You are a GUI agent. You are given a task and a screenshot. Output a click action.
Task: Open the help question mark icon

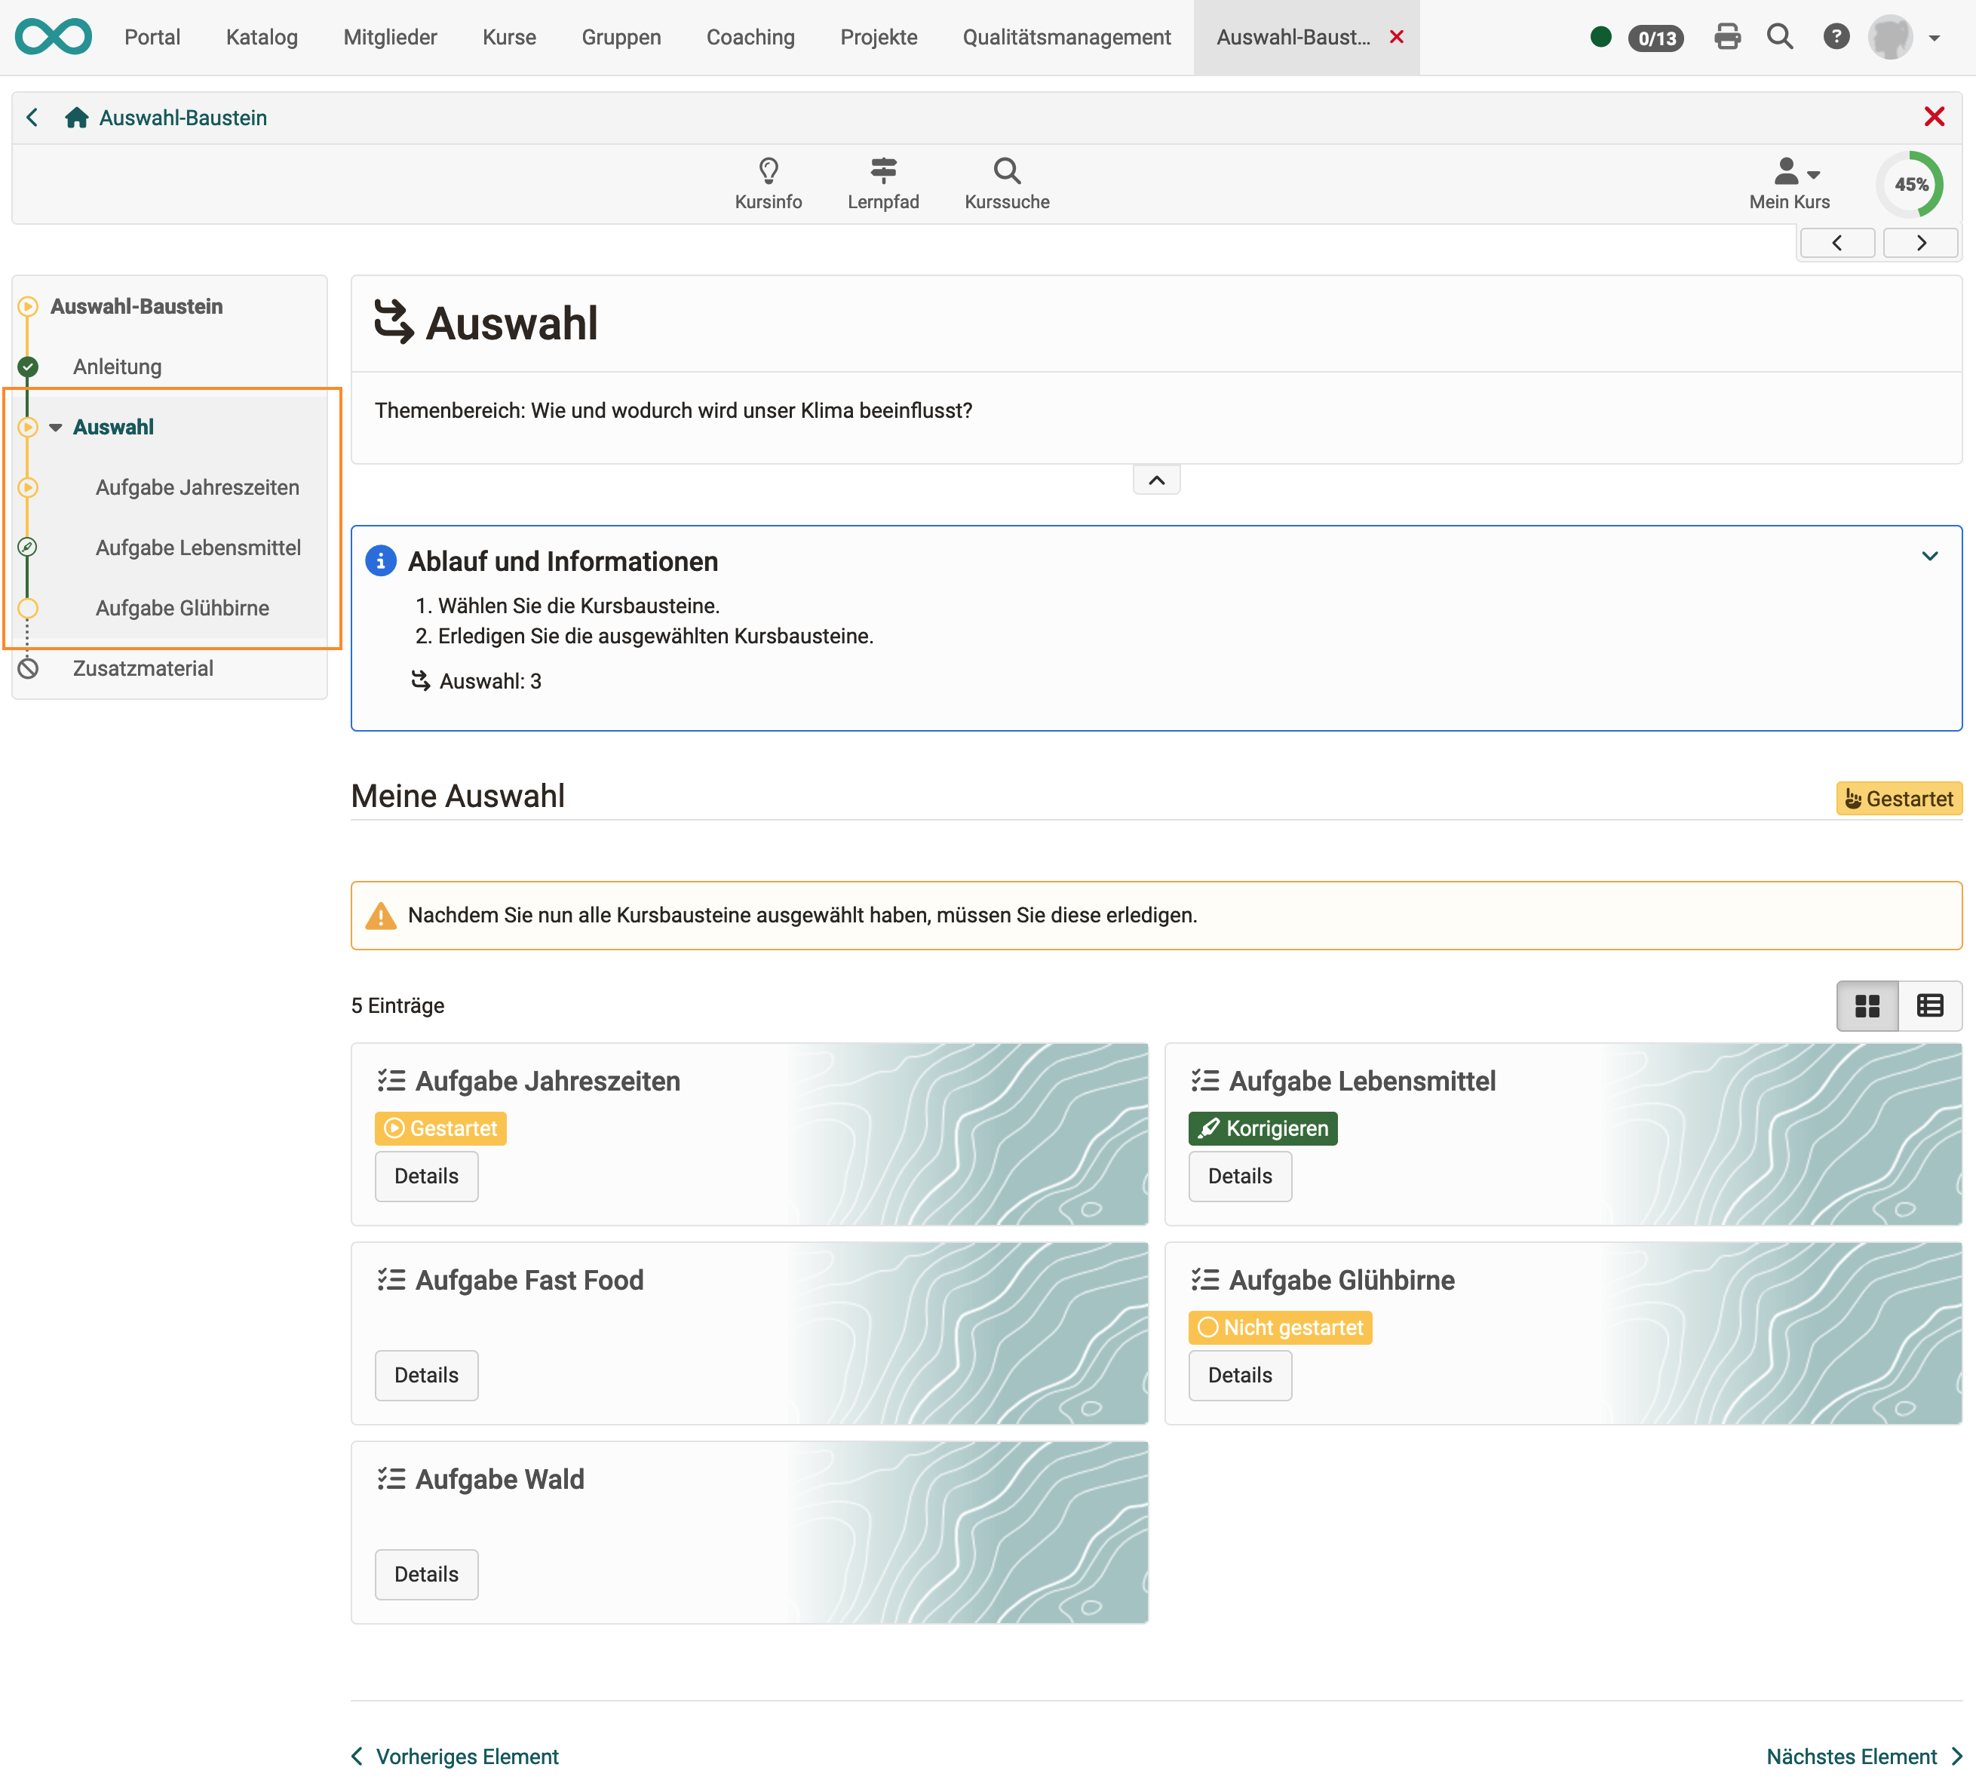(1835, 37)
